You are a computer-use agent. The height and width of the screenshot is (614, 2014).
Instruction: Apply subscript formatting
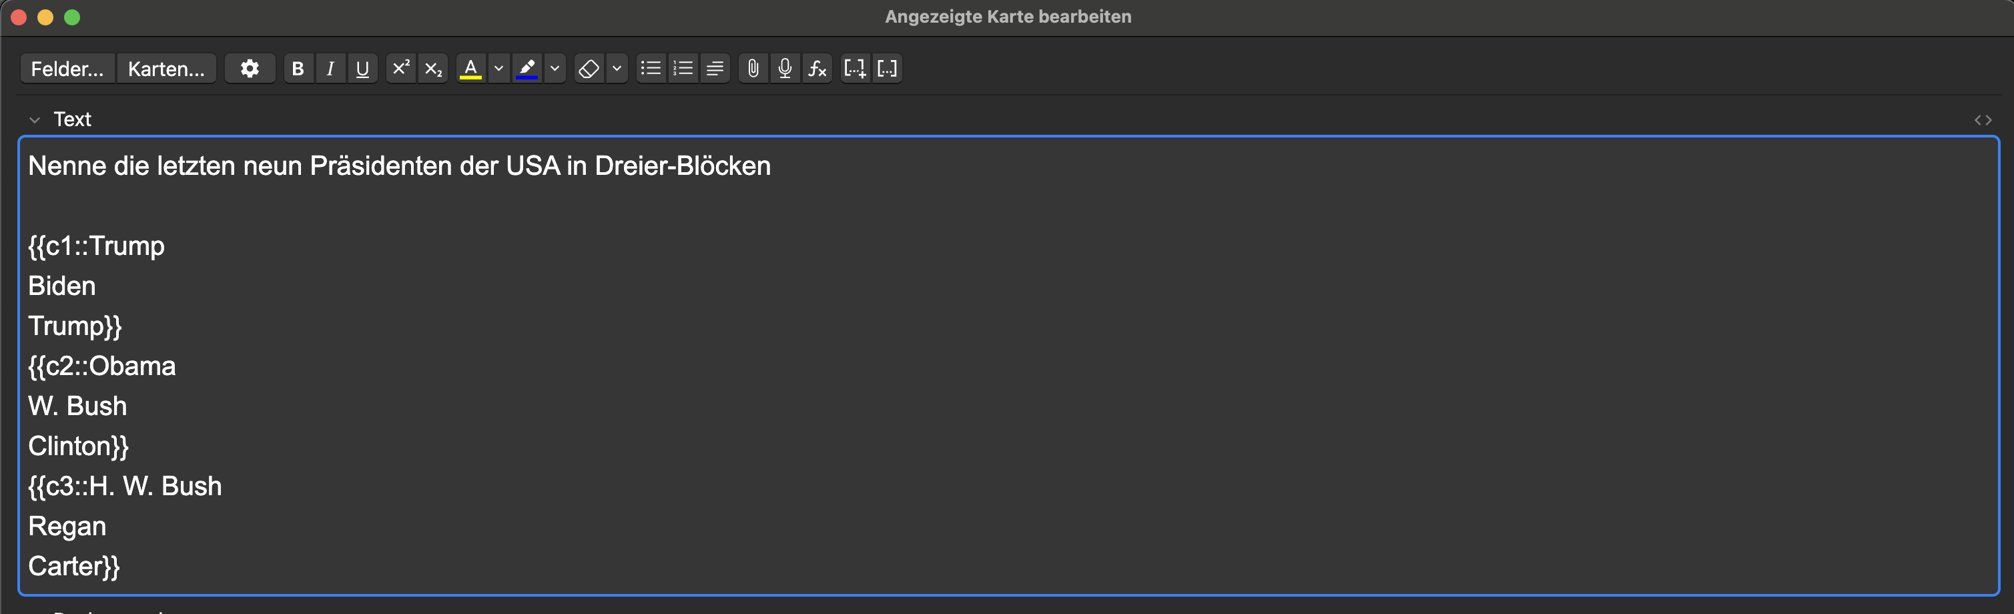(x=433, y=69)
